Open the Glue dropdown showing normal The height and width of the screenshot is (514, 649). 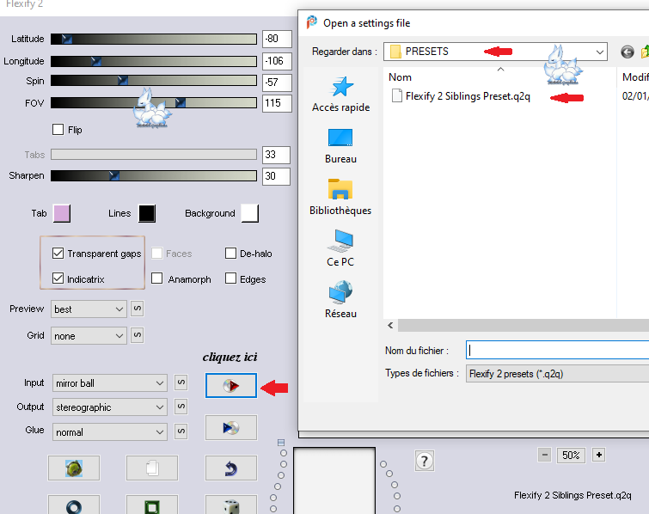pos(110,432)
